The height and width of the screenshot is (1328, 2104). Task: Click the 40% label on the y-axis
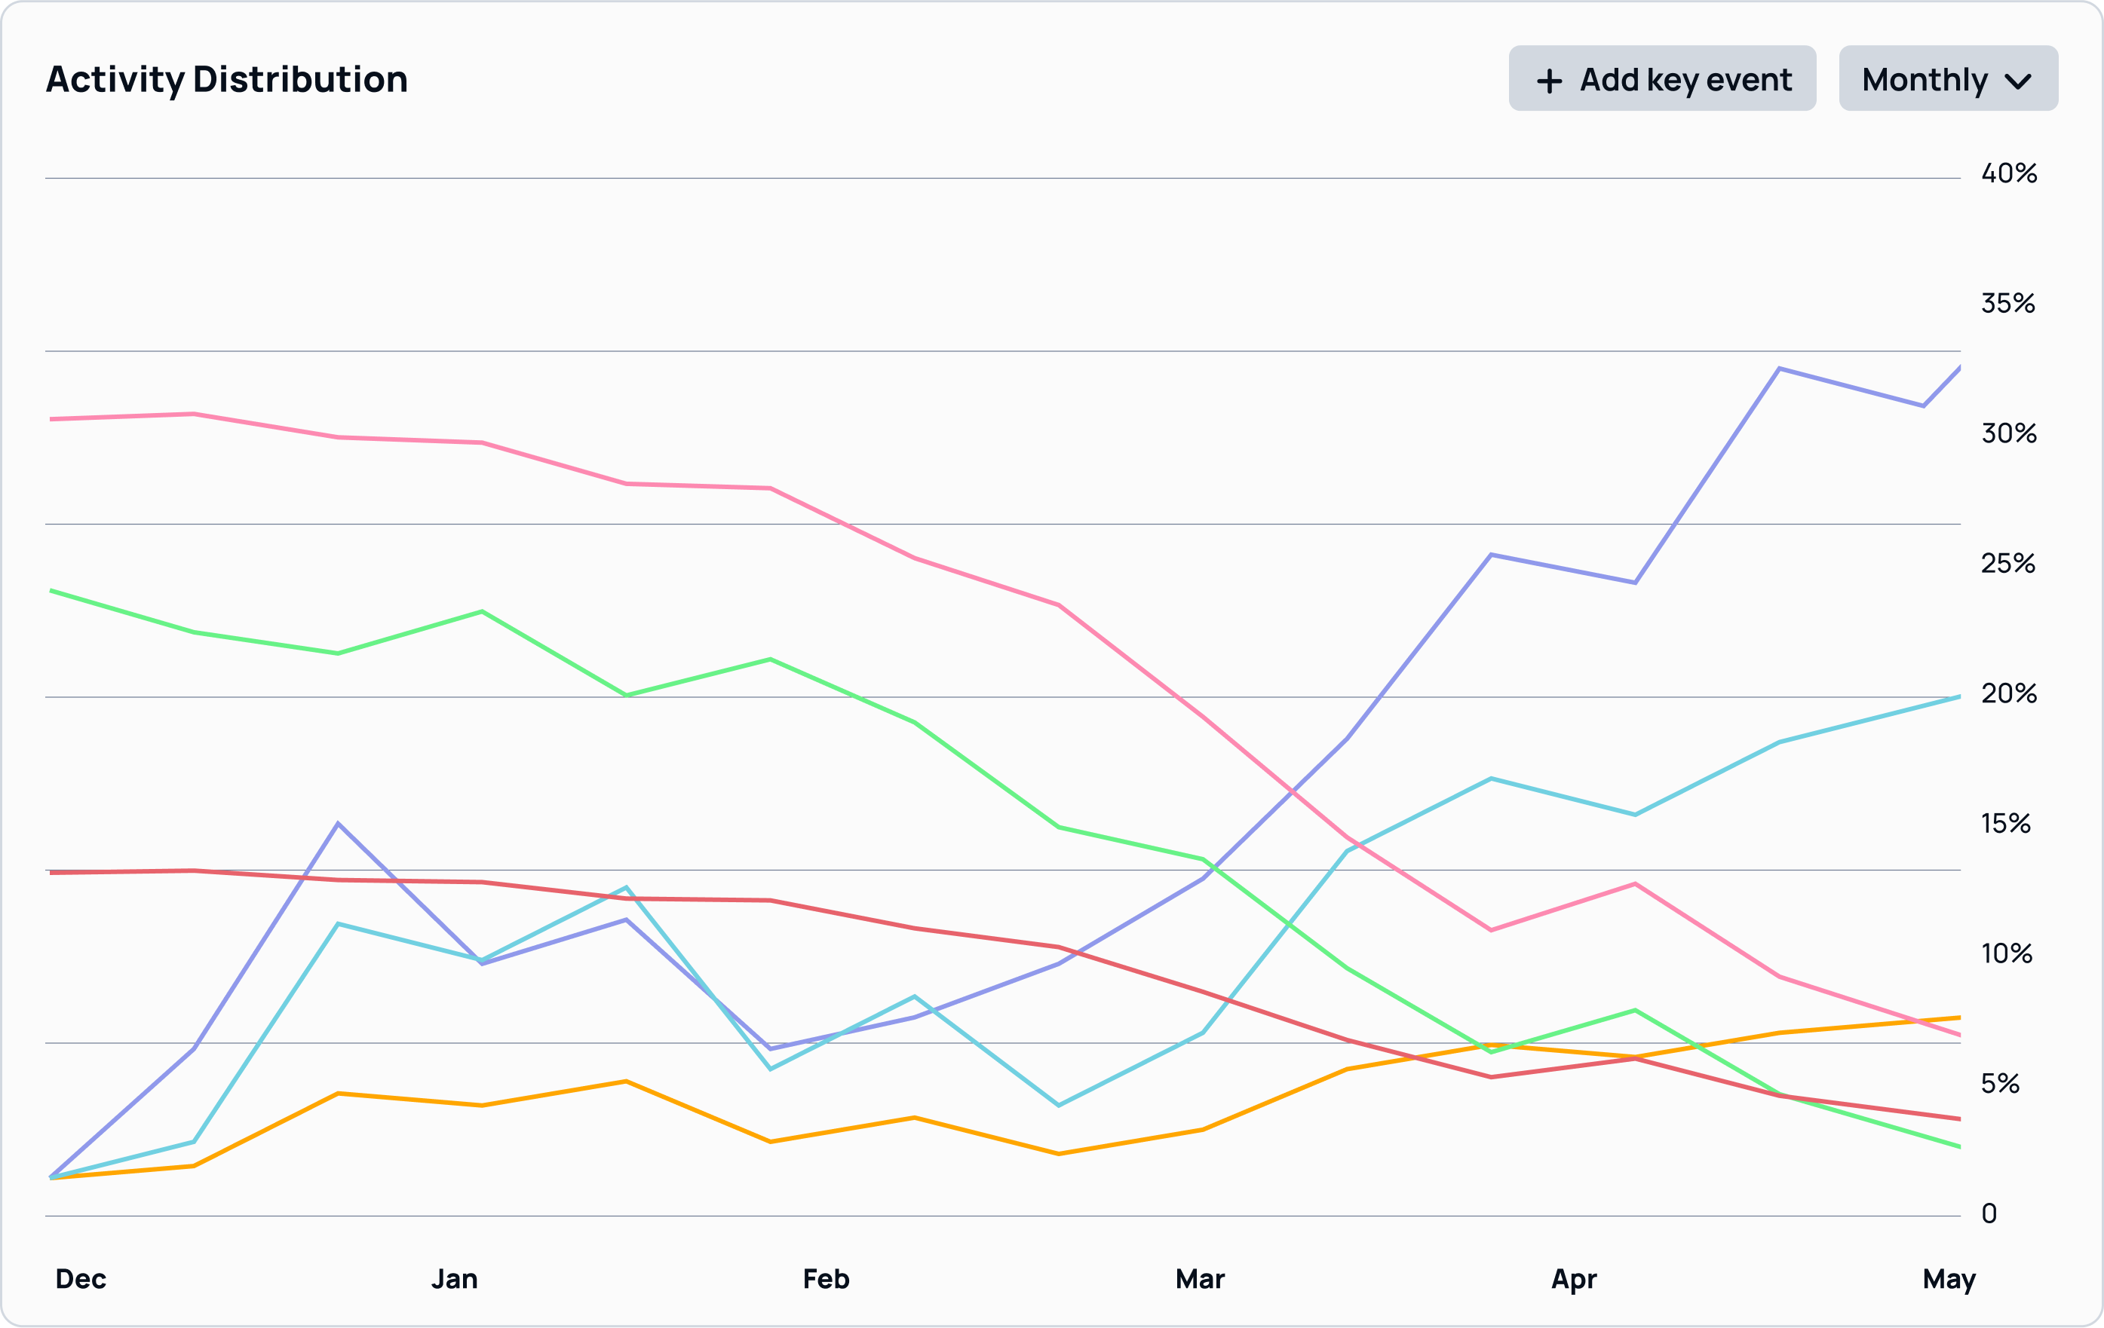click(x=2009, y=174)
